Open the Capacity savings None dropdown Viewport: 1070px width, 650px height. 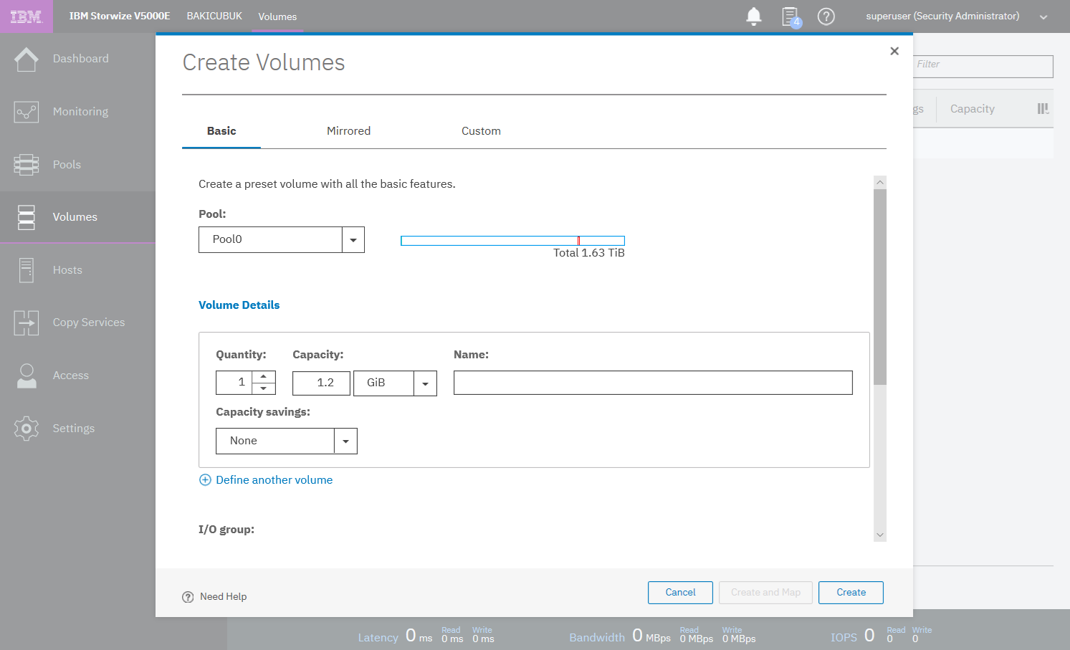[345, 441]
